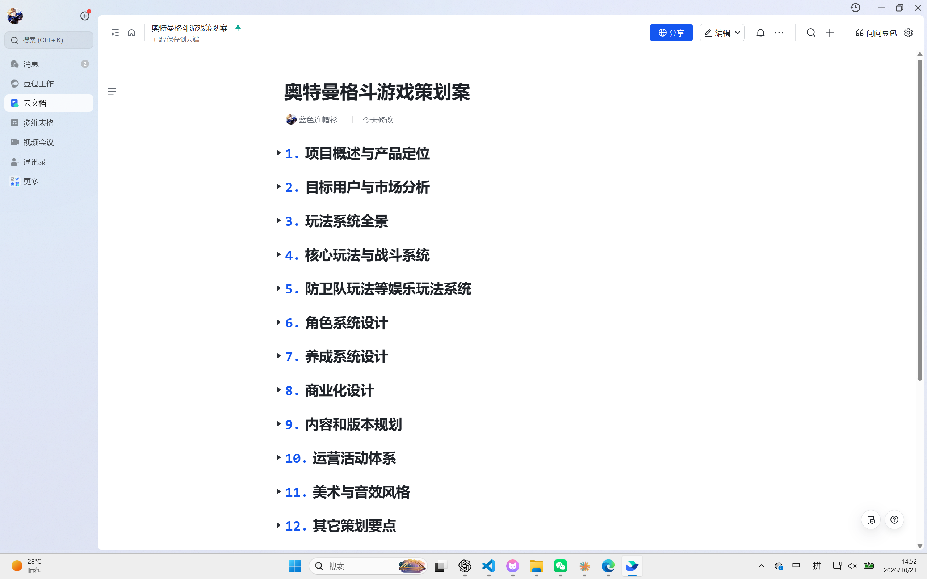Go to the home icon
Viewport: 927px width, 579px height.
pos(131,33)
